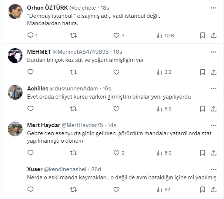Image resolution: width=224 pixels, height=199 pixels.
Task: Retweet Mert Haydar's tweet
Action: click(73, 153)
